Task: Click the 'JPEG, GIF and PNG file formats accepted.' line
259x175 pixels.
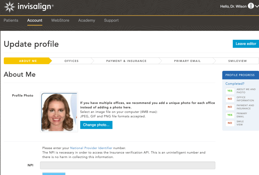Action: [113, 116]
